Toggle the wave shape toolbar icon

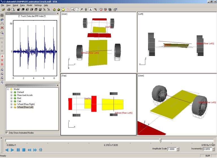pos(73,10)
